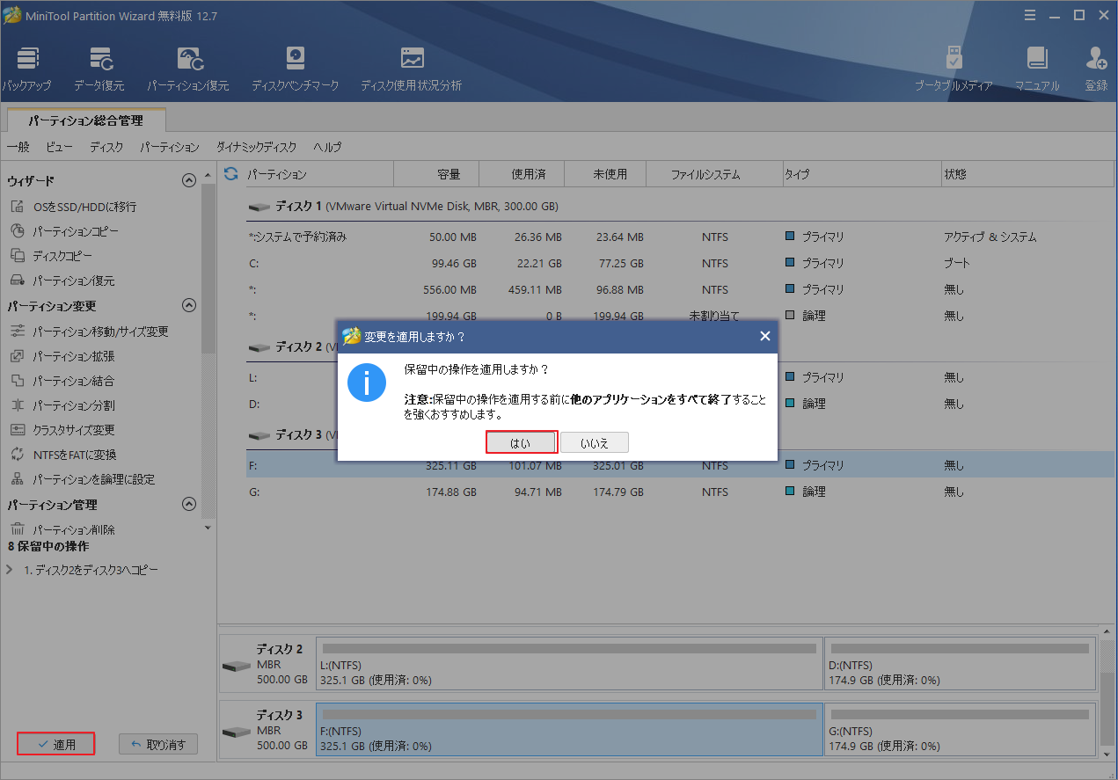The image size is (1118, 780).
Task: Expand pending operation ディスク2をディスク3へコピー
Action: tap(10, 570)
